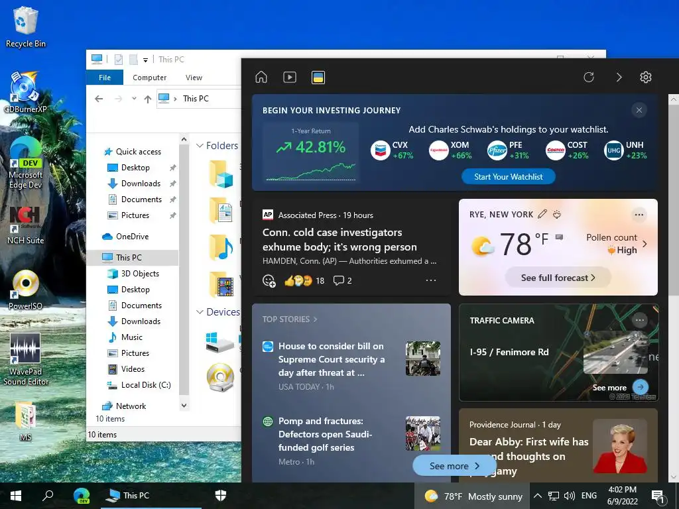Select the XOM ExxonMobil stock icon

click(x=438, y=150)
